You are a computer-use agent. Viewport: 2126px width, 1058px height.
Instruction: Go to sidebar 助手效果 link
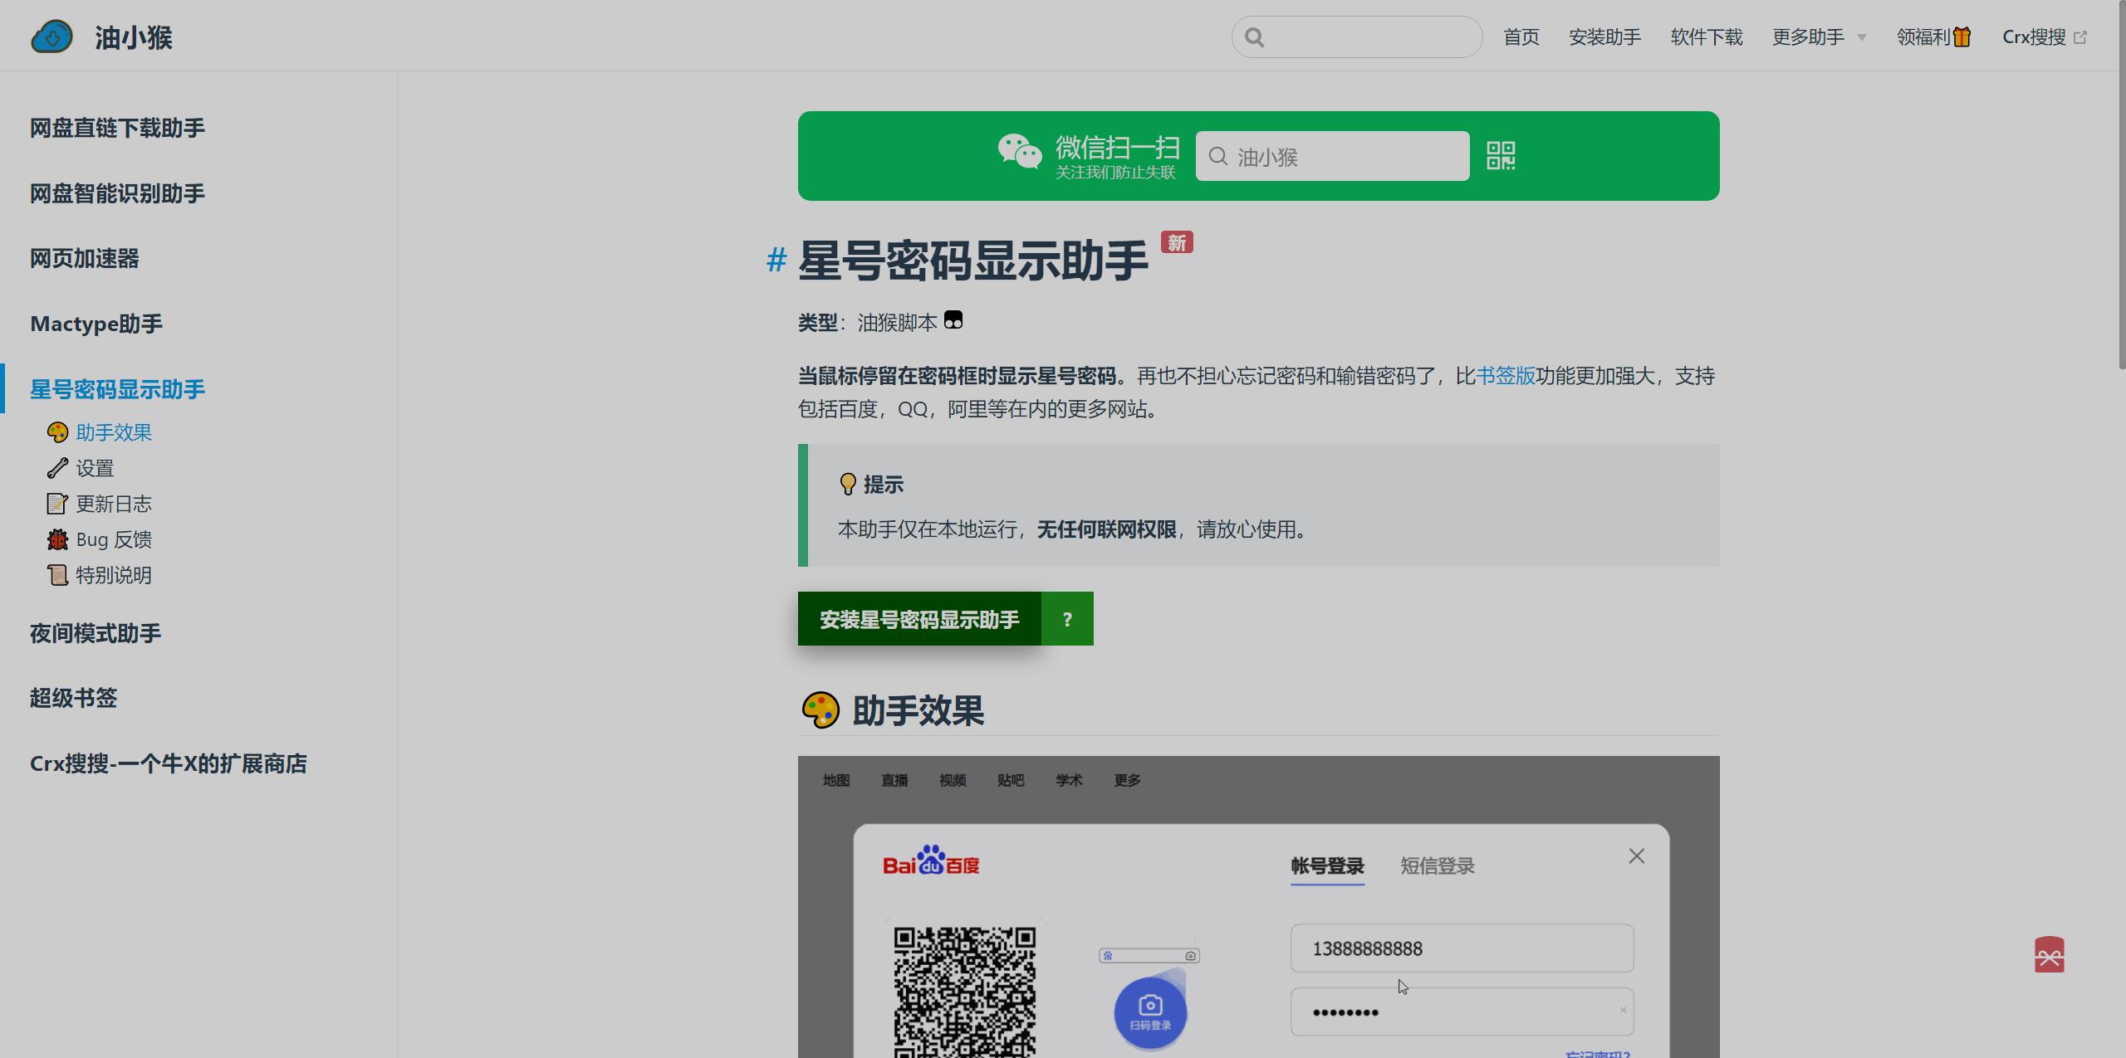pos(114,432)
